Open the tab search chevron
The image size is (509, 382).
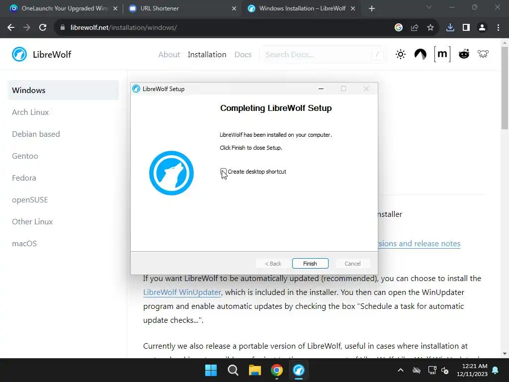[x=429, y=7]
